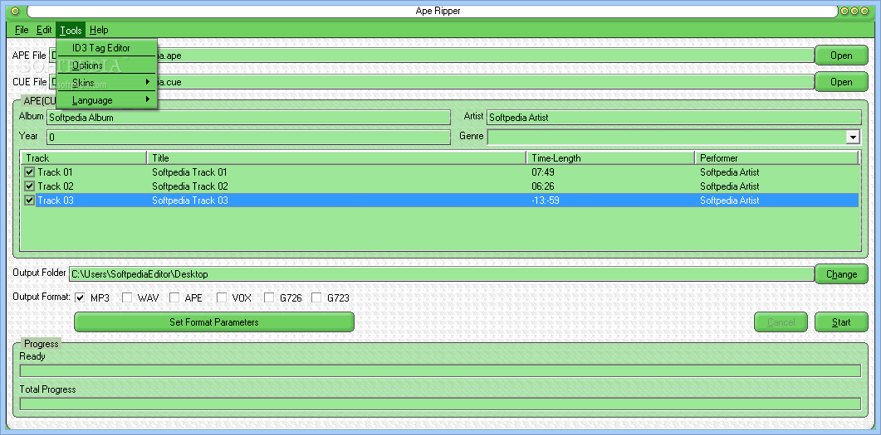Screen dimensions: 881x435
Task: Sort by Time-Length column header
Action: [x=611, y=158]
